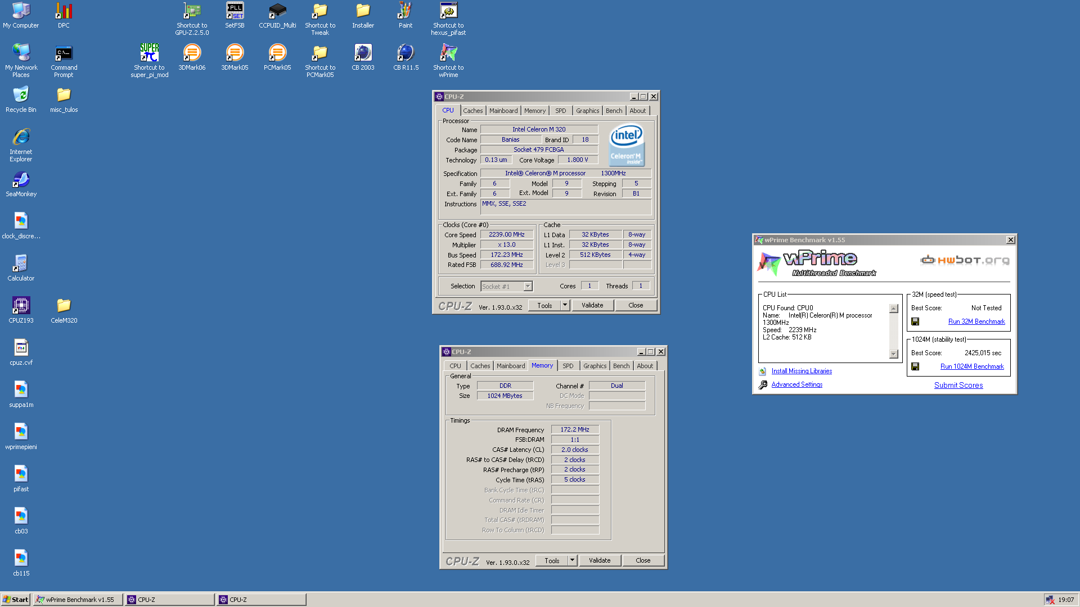1080x607 pixels.
Task: Open the CeleM320 folder
Action: [64, 310]
